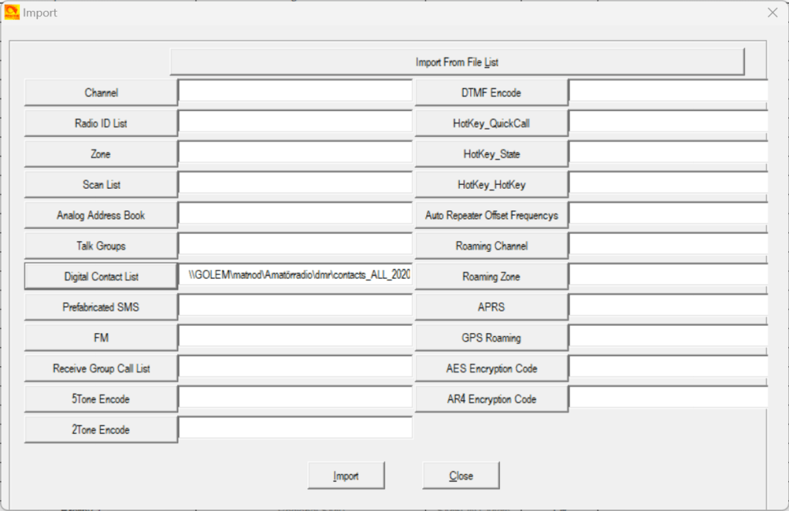
Task: Click the Analog Address Book button
Action: coord(101,215)
